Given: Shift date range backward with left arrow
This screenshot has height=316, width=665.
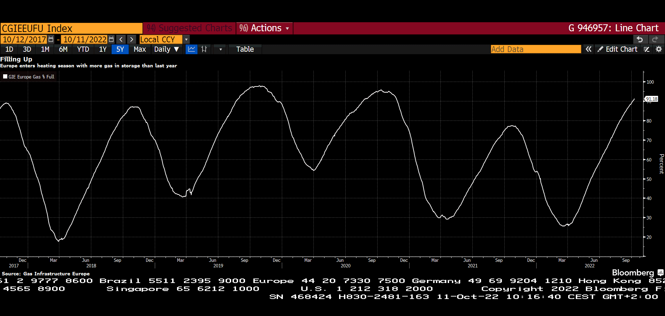Looking at the screenshot, I should 121,39.
